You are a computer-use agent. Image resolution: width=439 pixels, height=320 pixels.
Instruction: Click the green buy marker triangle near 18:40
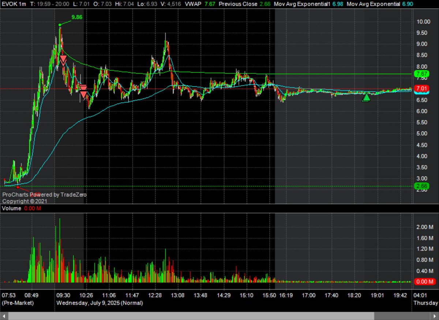point(366,97)
